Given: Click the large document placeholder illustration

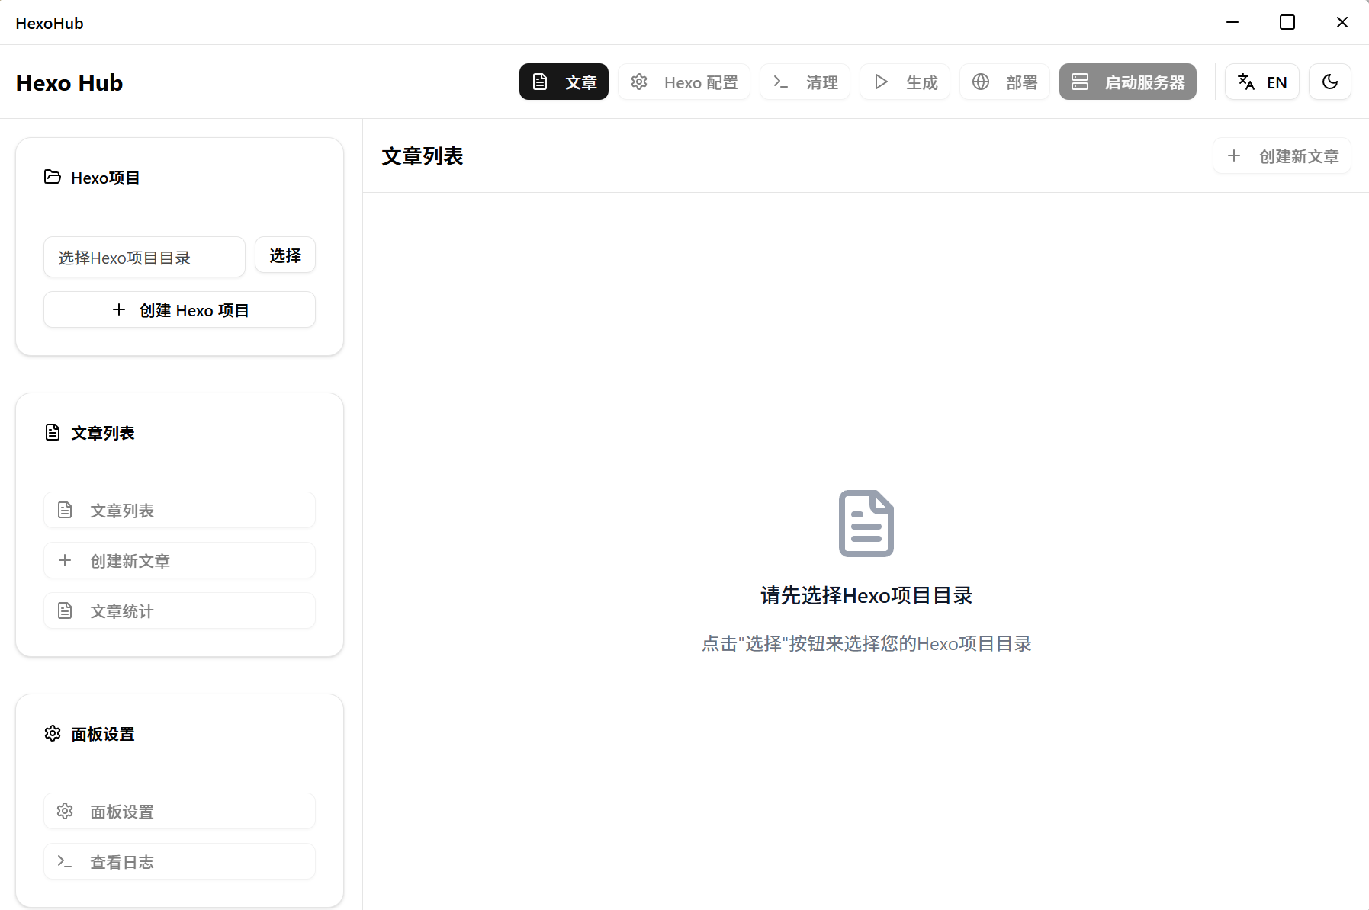Looking at the screenshot, I should [x=866, y=523].
